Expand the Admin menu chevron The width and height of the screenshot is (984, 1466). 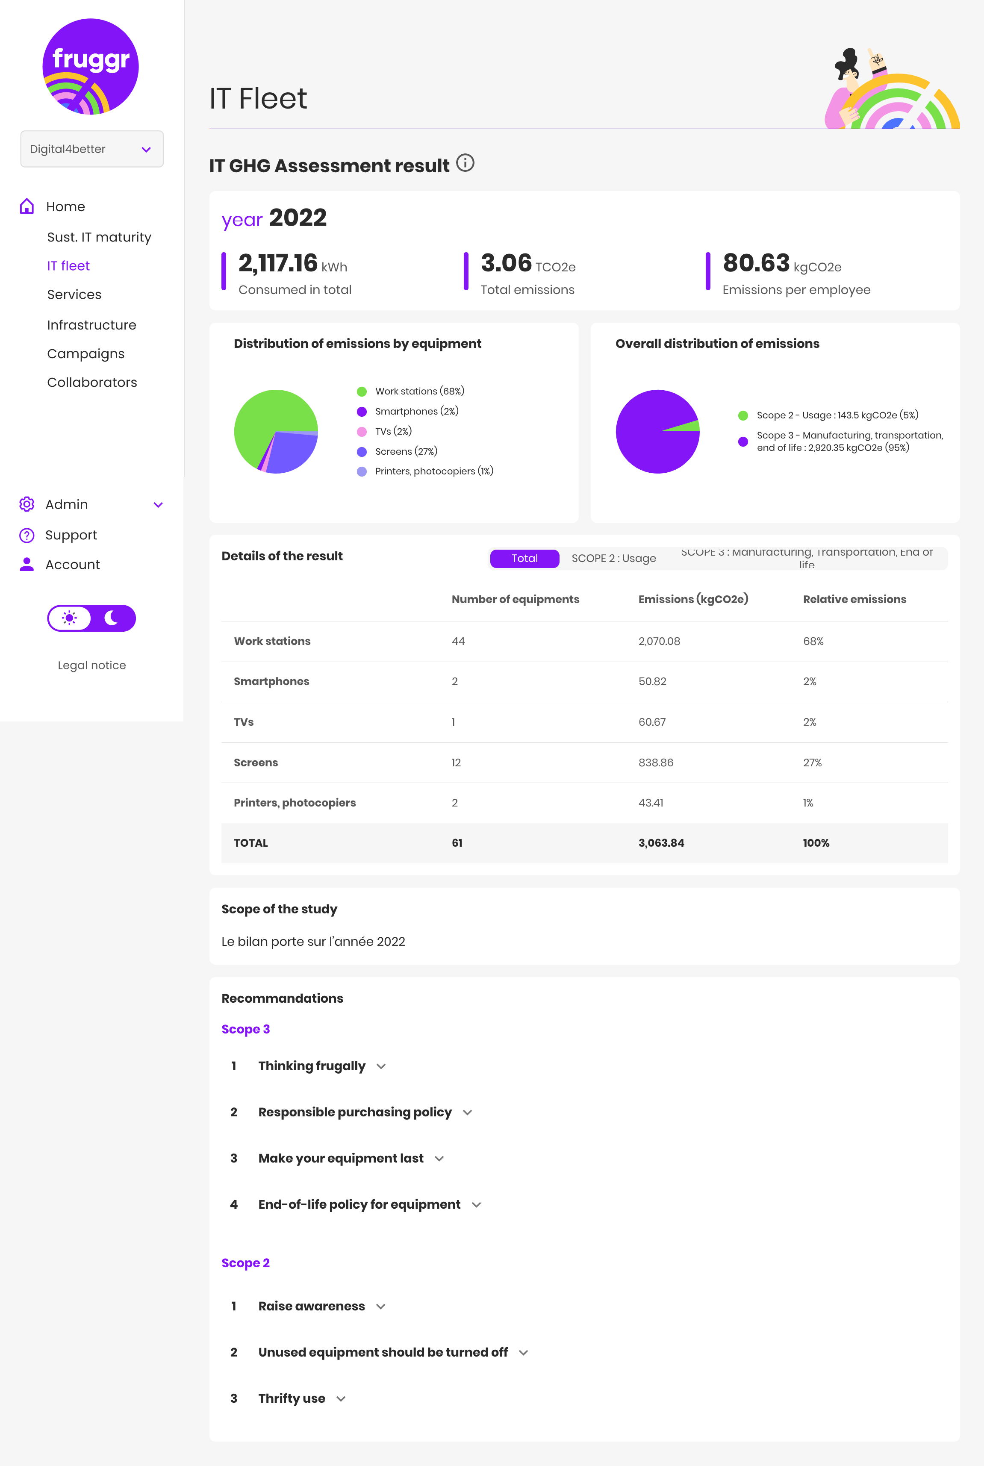click(x=158, y=505)
